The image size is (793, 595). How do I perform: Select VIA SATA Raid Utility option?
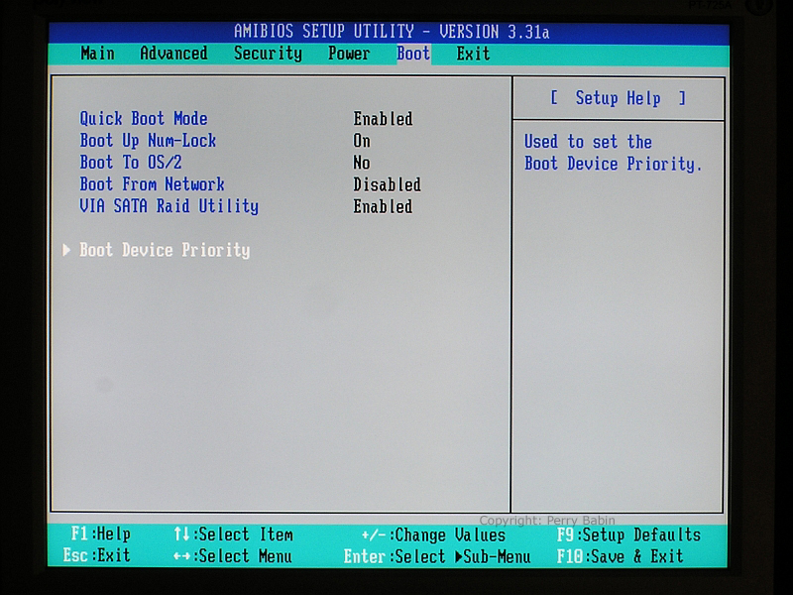tap(169, 206)
